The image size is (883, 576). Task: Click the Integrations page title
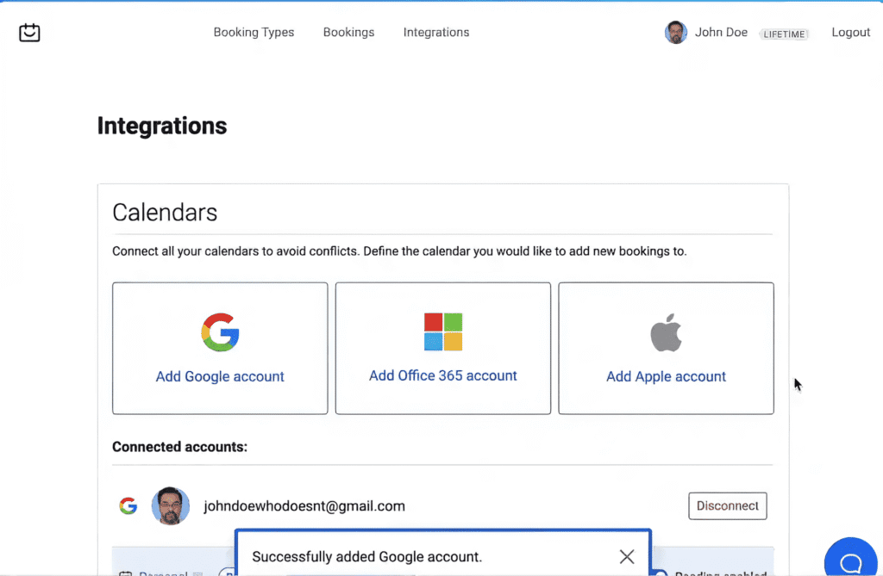click(162, 126)
